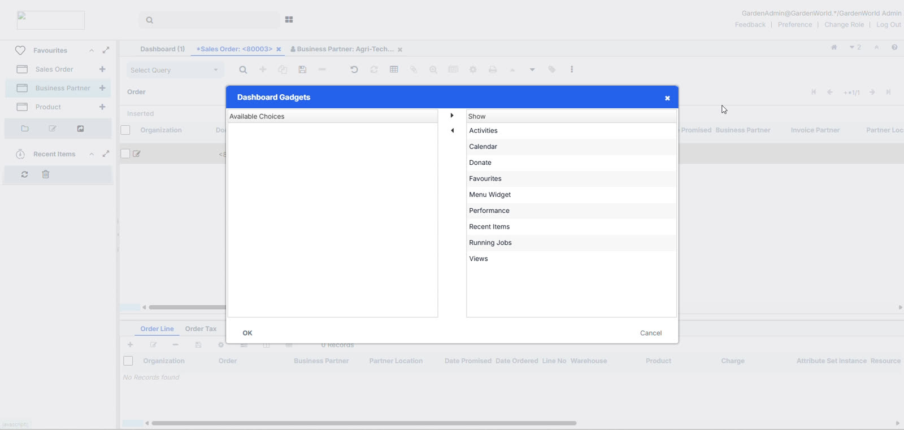Click the Undo changes icon in toolbar
The image size is (904, 430).
click(354, 69)
